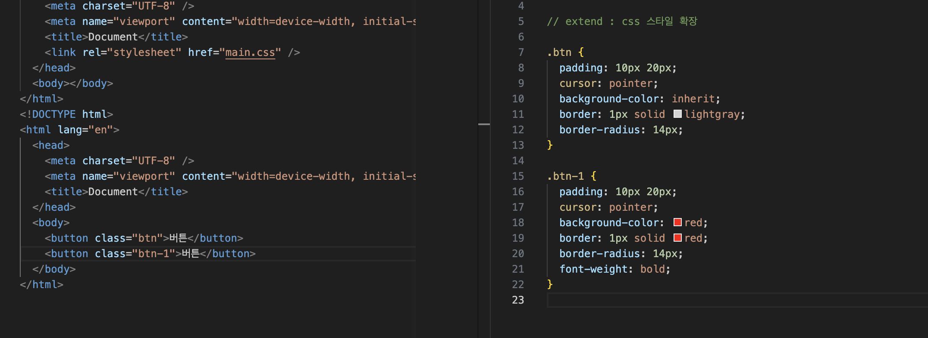Place cursor in empty line 23
Screen dimensions: 928x338
point(737,300)
